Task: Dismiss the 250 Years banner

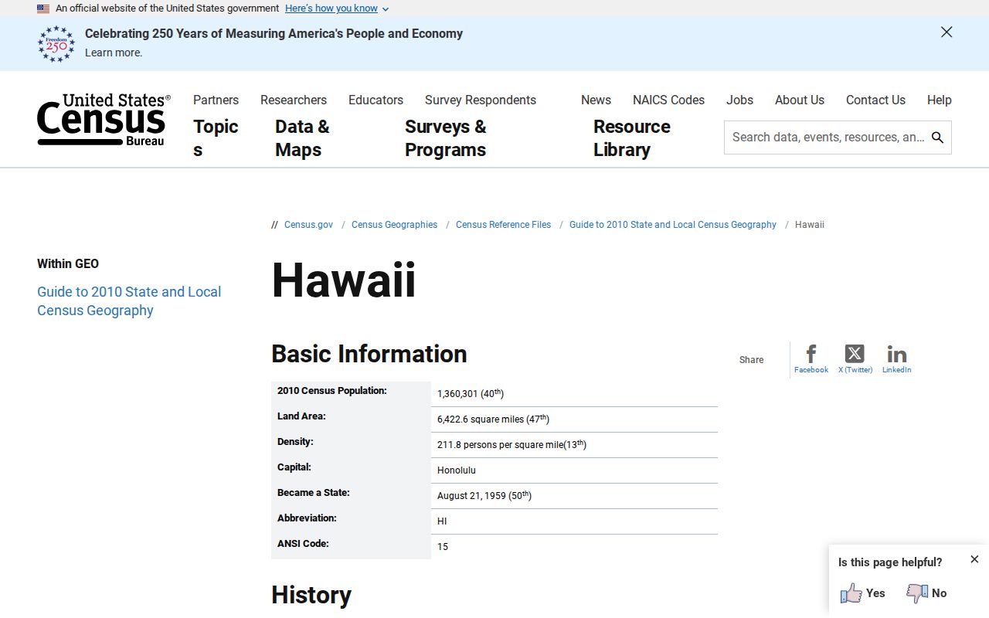Action: 947,32
